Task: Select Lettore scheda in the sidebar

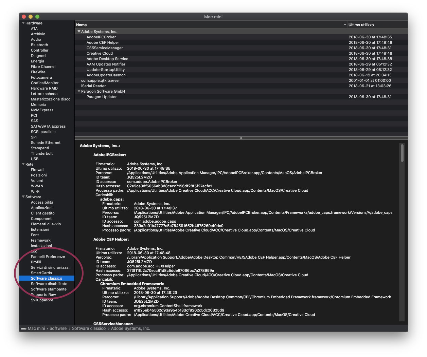Action: click(x=44, y=94)
